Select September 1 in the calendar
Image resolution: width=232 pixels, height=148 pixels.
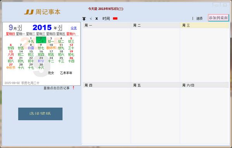point(31,40)
